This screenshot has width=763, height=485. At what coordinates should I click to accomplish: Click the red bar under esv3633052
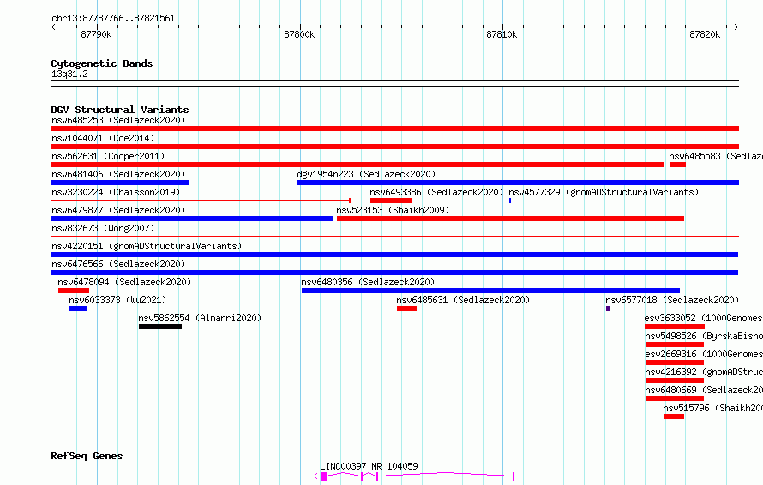(x=675, y=326)
